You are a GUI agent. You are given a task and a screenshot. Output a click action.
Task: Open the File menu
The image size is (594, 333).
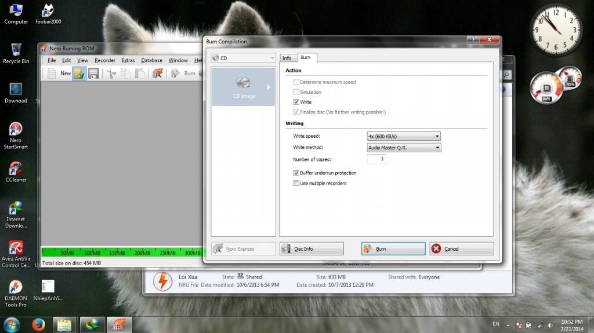click(x=52, y=61)
